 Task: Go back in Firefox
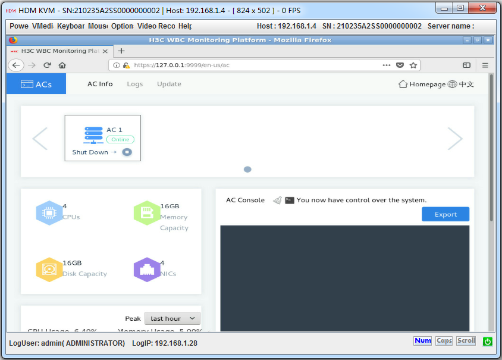tap(16, 65)
